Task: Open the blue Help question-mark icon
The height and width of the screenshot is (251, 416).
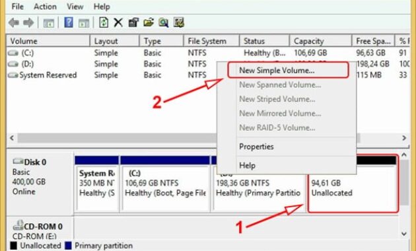Action: (69, 22)
